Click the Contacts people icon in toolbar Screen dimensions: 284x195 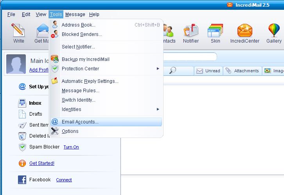pos(169,30)
